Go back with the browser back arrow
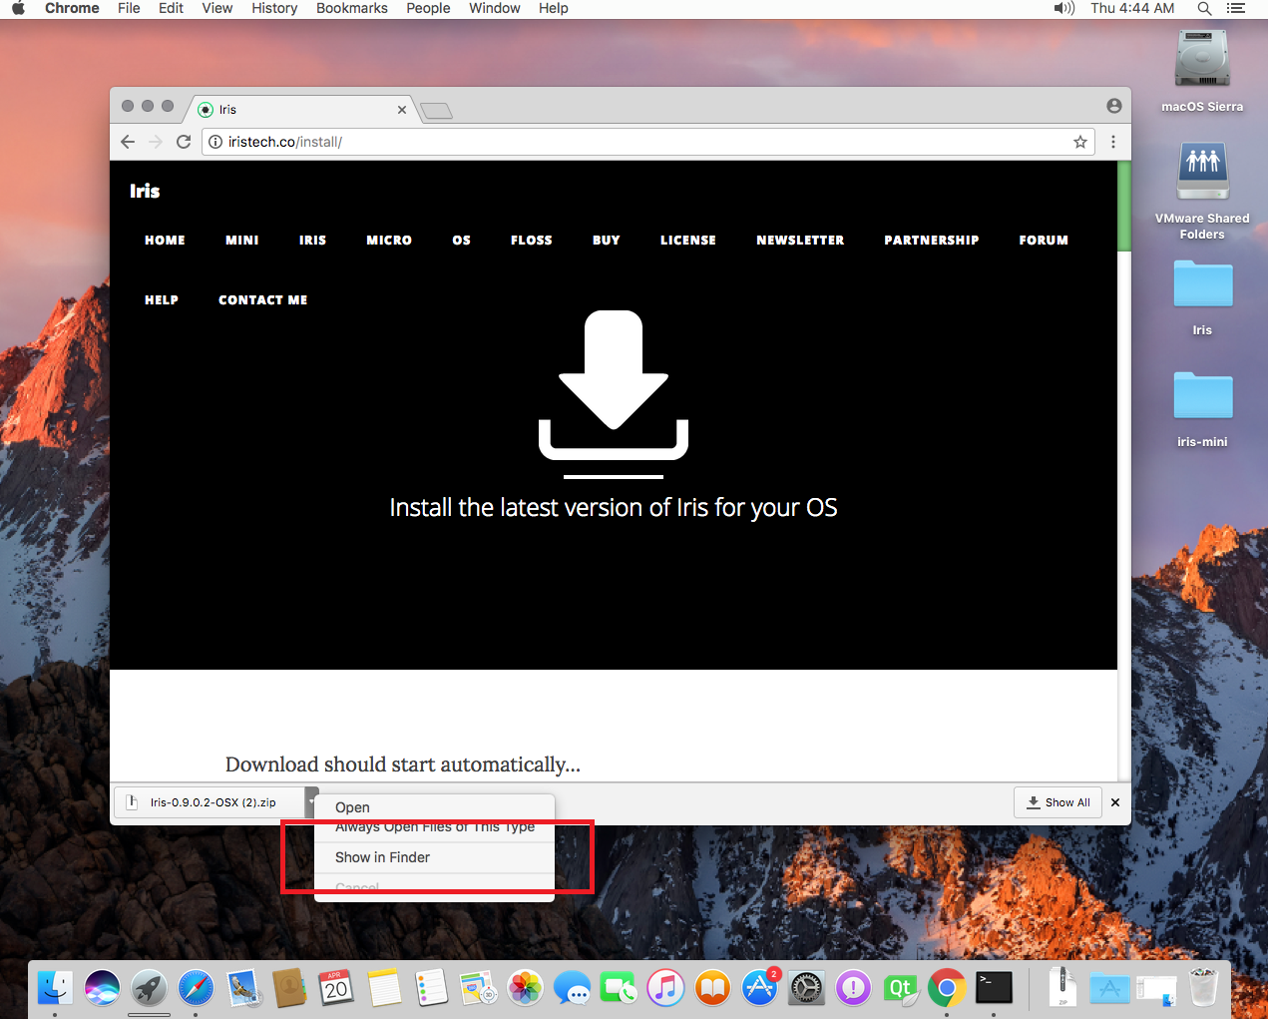The image size is (1268, 1019). click(128, 142)
